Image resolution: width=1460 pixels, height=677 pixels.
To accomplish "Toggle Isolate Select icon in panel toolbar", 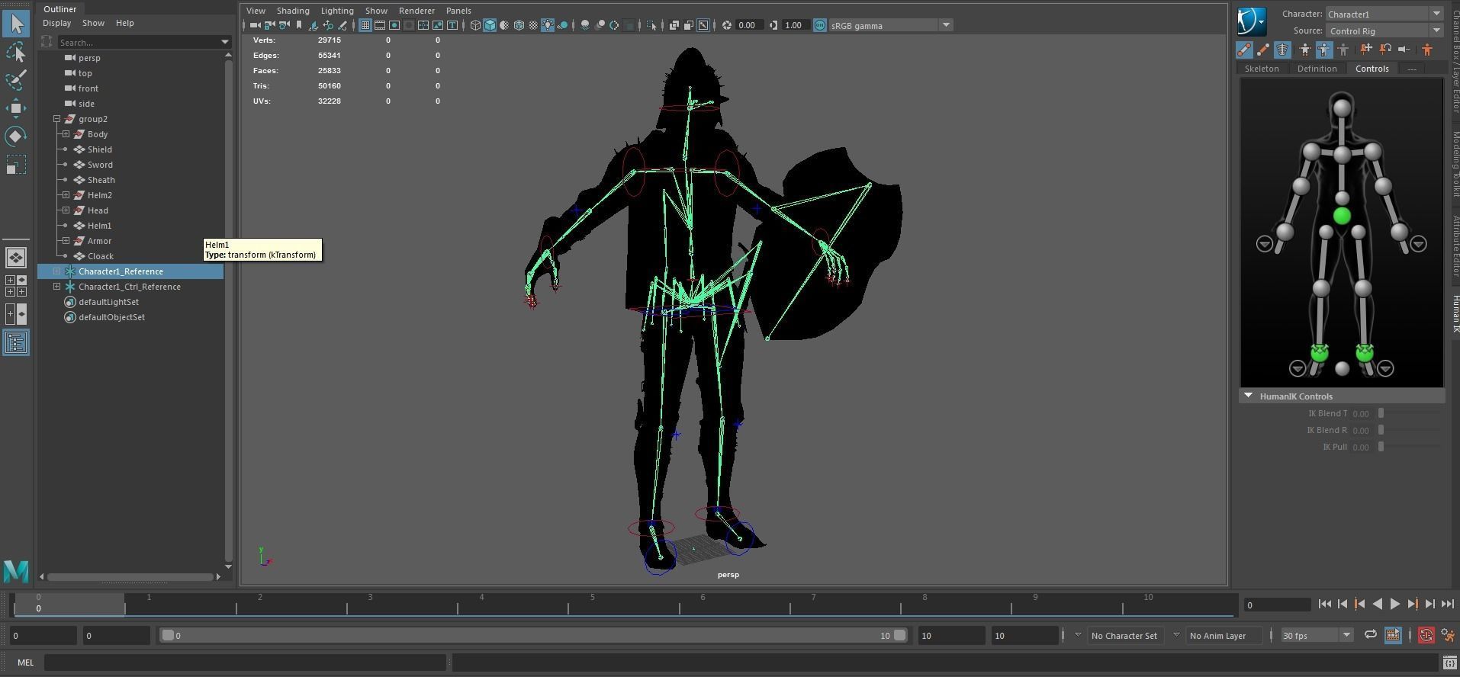I will pos(651,25).
